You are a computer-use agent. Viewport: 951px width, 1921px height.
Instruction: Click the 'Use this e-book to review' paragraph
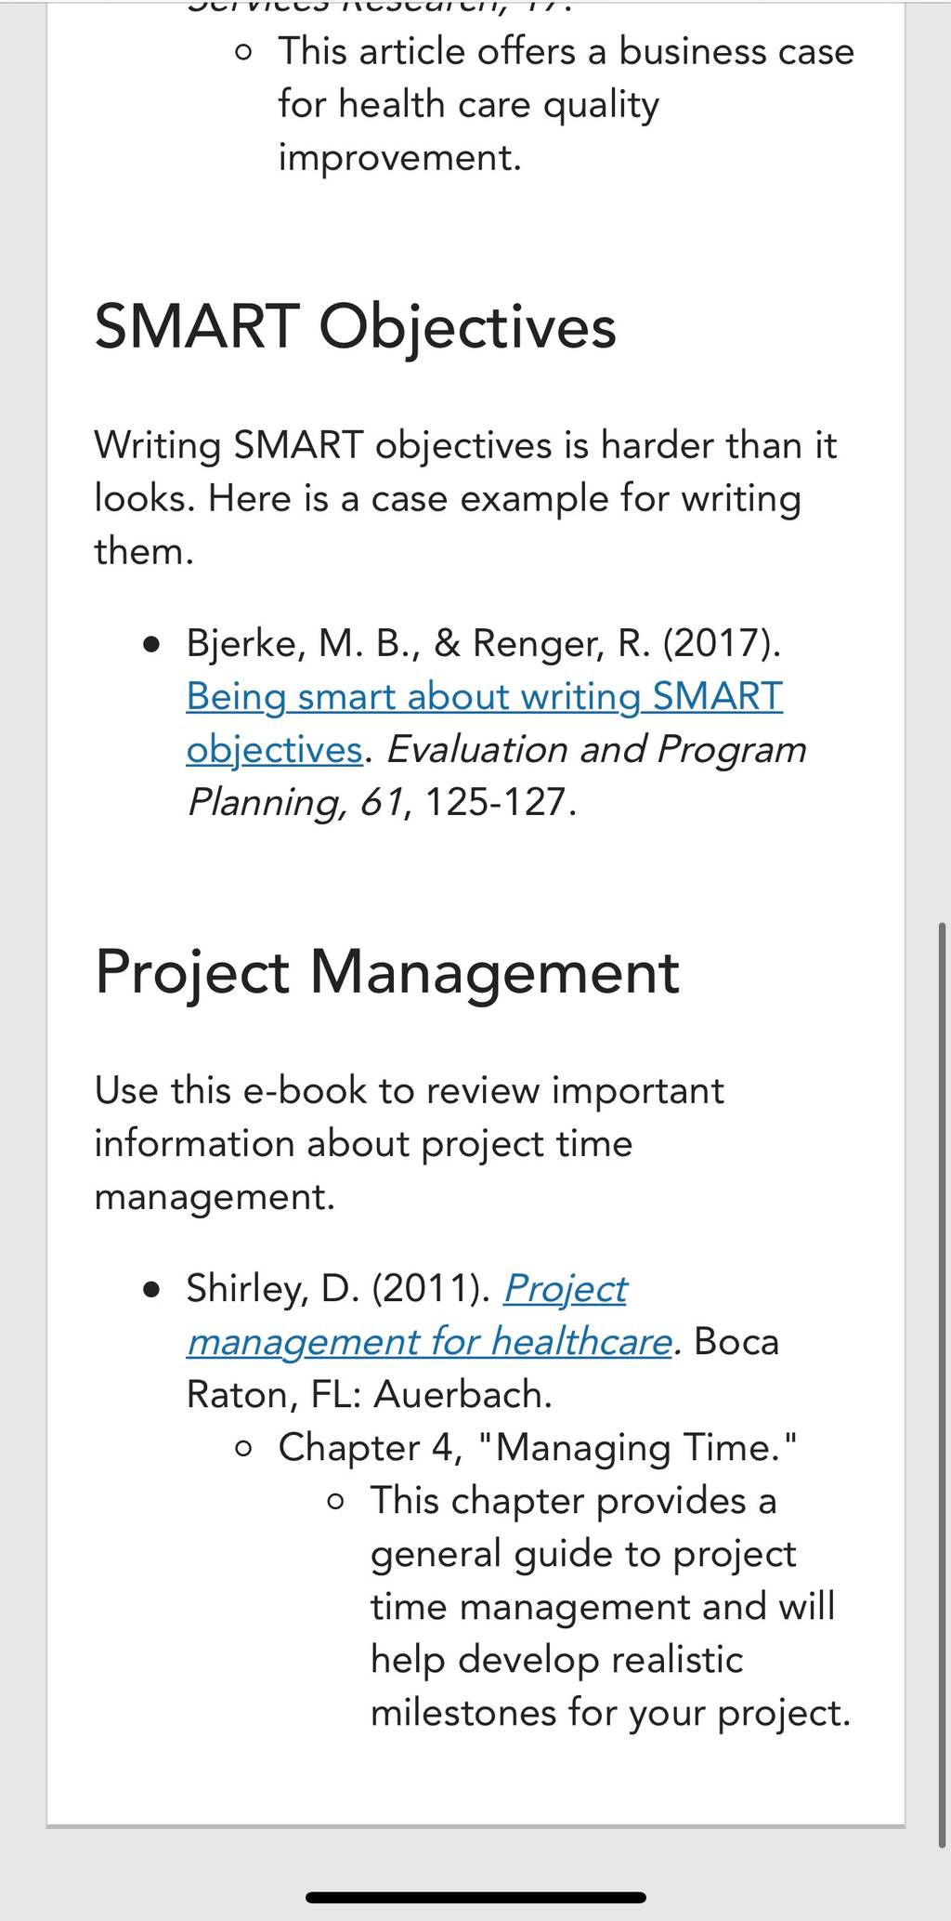[x=409, y=1143]
